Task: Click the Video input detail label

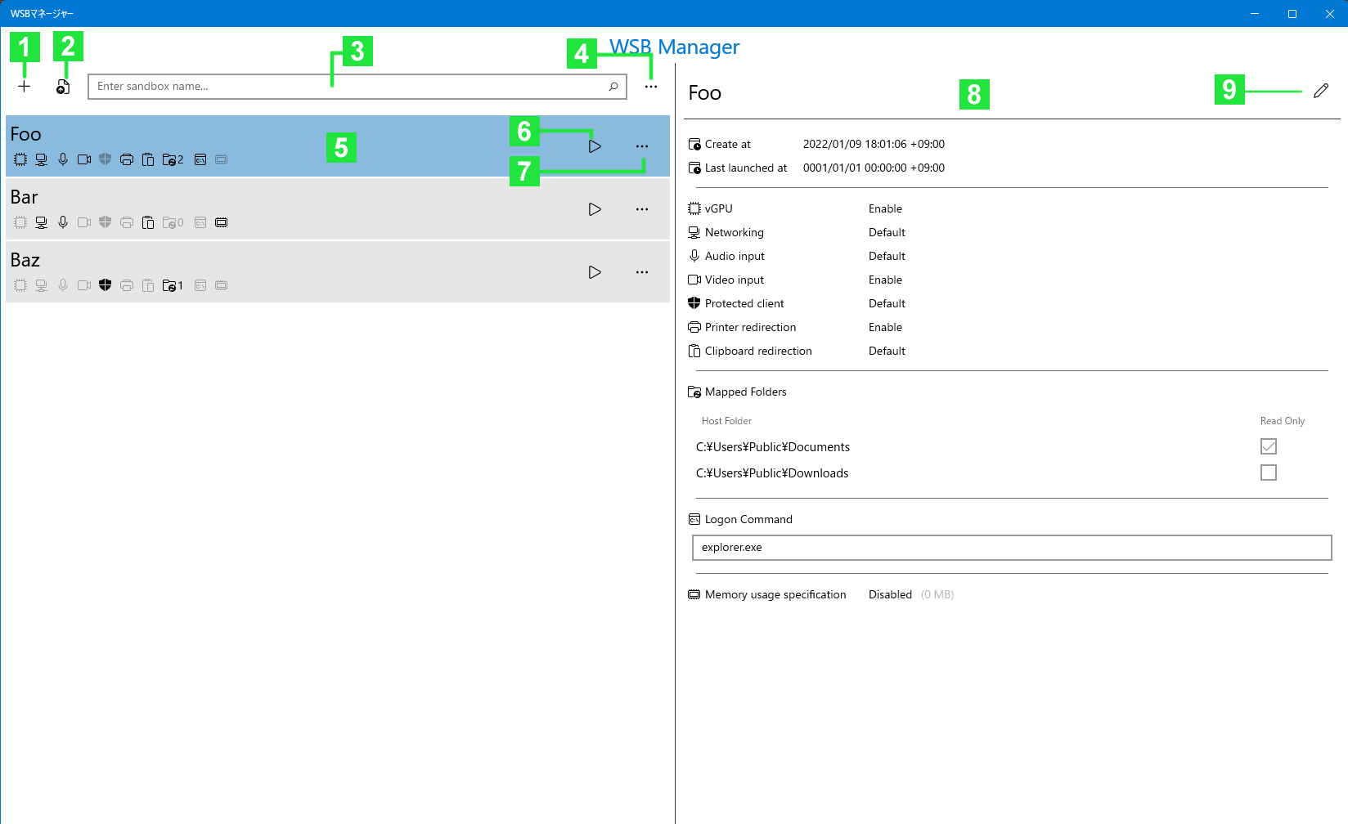Action: [x=735, y=280]
